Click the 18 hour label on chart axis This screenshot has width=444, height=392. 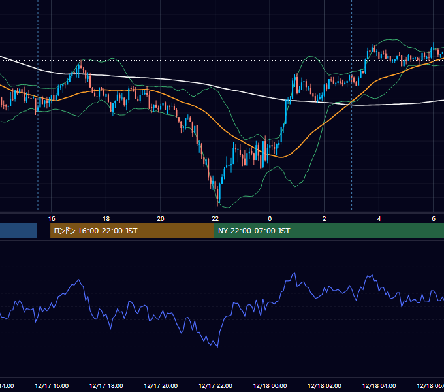[106, 218]
